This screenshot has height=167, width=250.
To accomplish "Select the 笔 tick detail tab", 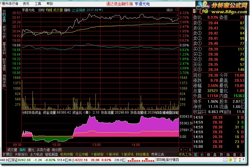I will click(195, 155).
